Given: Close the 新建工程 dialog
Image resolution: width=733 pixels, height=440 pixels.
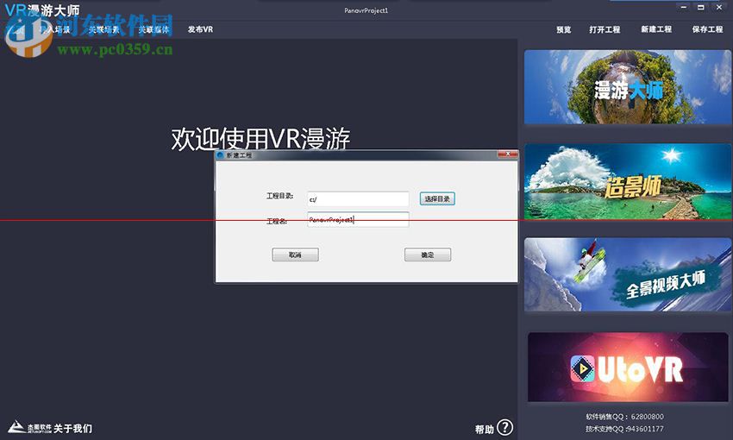Looking at the screenshot, I should [x=507, y=154].
